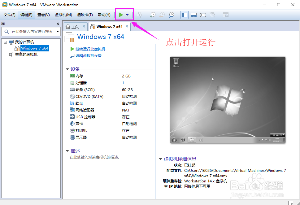The width and height of the screenshot is (300, 205).
Task: Enter full screen mode icon
Action: pos(203,15)
